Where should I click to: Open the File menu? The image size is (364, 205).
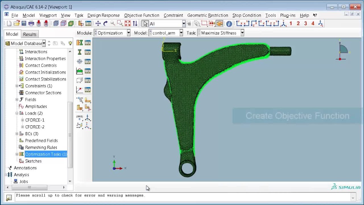(15, 15)
